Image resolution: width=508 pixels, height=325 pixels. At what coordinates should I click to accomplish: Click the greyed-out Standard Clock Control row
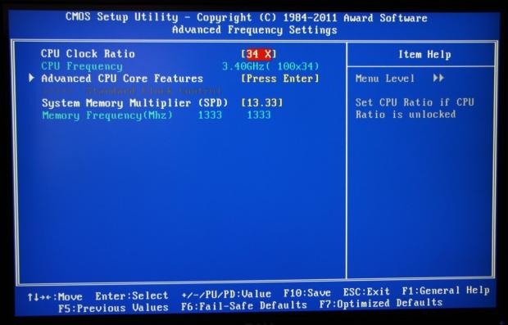pyautogui.click(x=131, y=91)
